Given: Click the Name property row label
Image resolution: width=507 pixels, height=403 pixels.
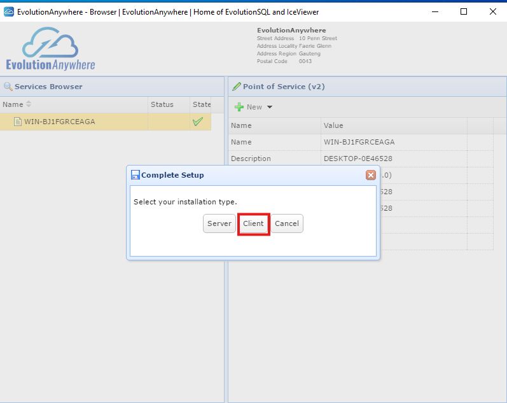Looking at the screenshot, I should pyautogui.click(x=241, y=142).
